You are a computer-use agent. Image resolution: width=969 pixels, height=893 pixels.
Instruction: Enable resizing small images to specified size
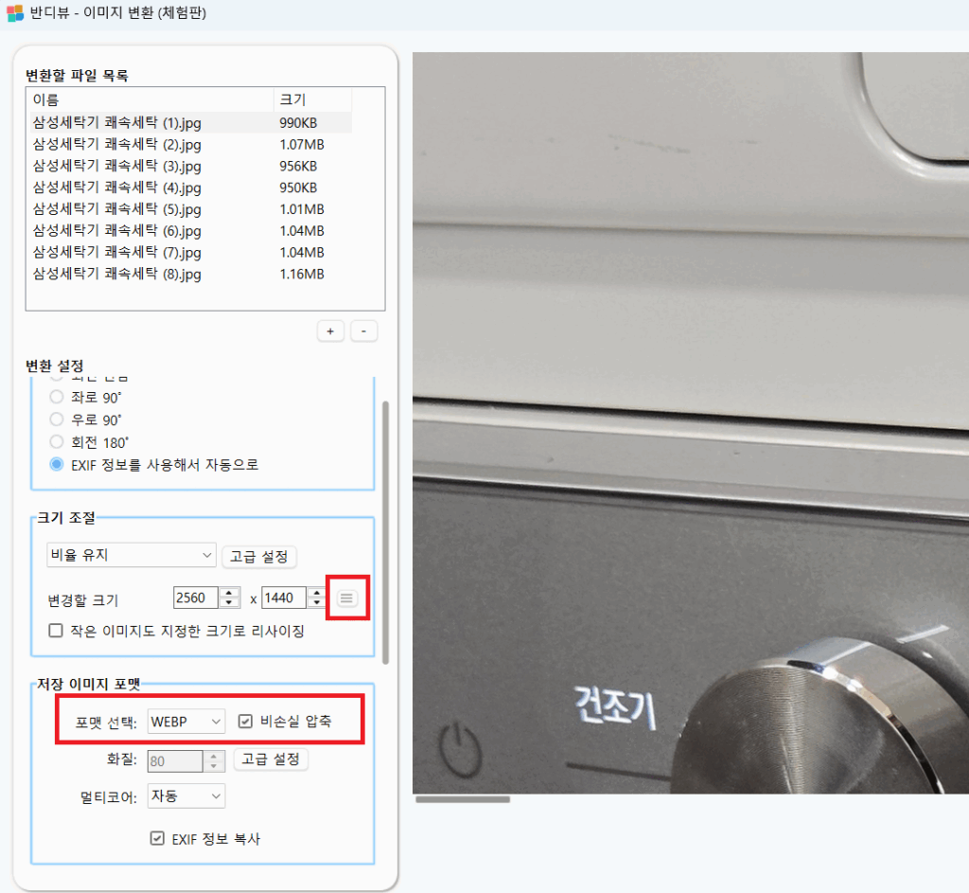click(x=55, y=631)
